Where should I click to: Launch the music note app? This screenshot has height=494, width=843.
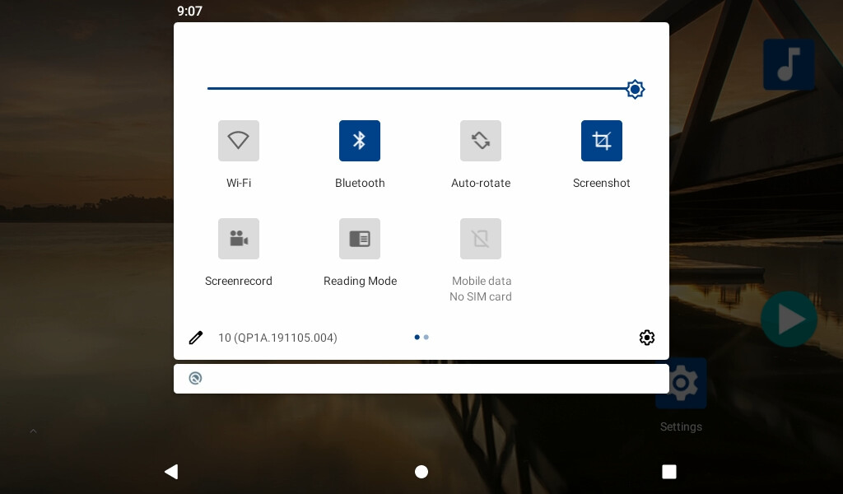point(789,64)
